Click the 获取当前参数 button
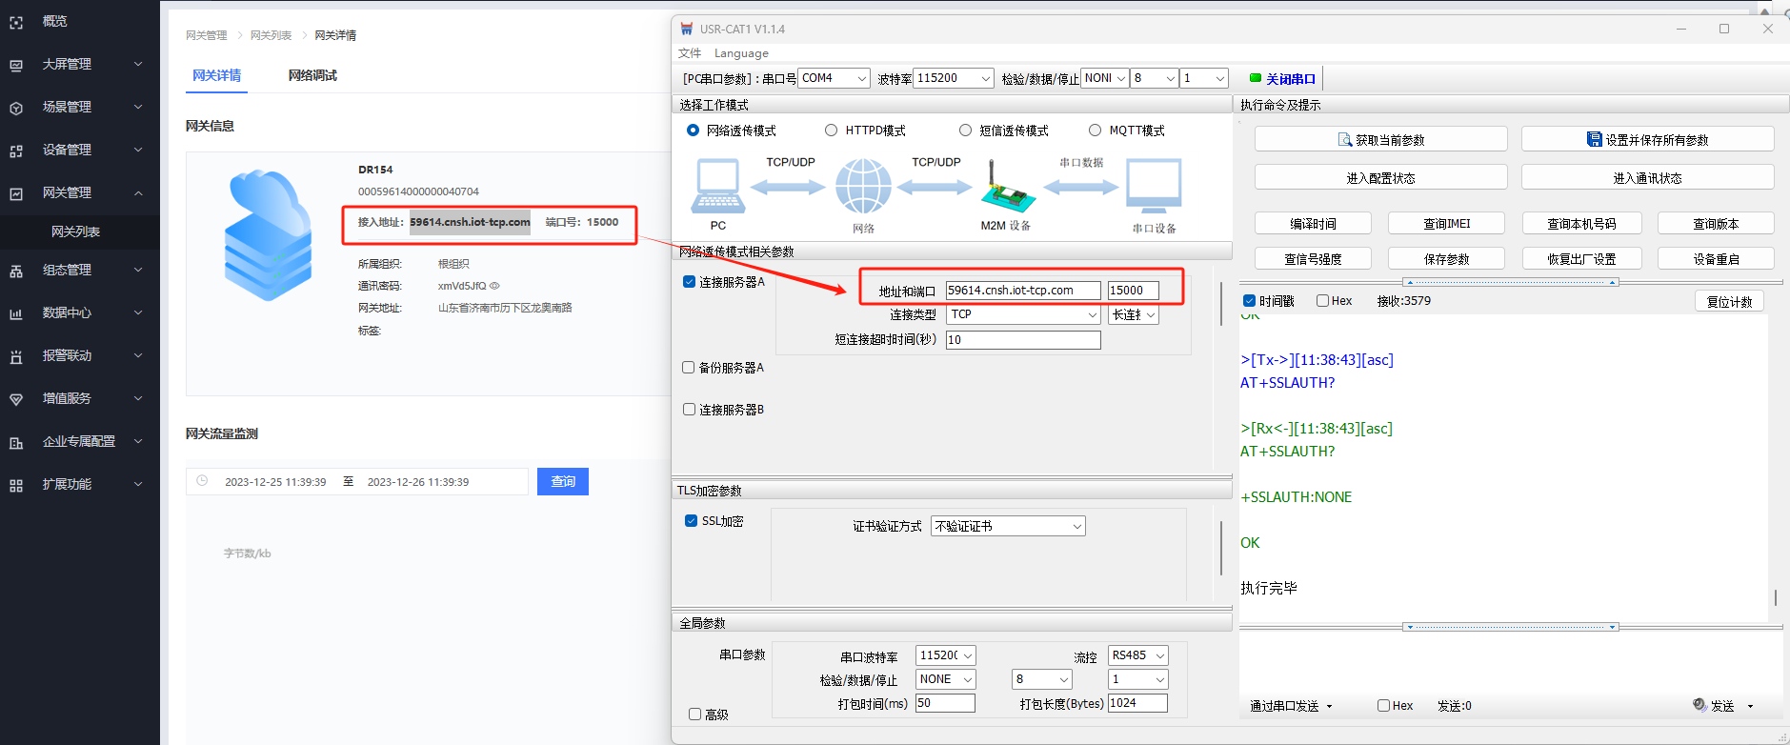The height and width of the screenshot is (745, 1790). click(x=1380, y=140)
